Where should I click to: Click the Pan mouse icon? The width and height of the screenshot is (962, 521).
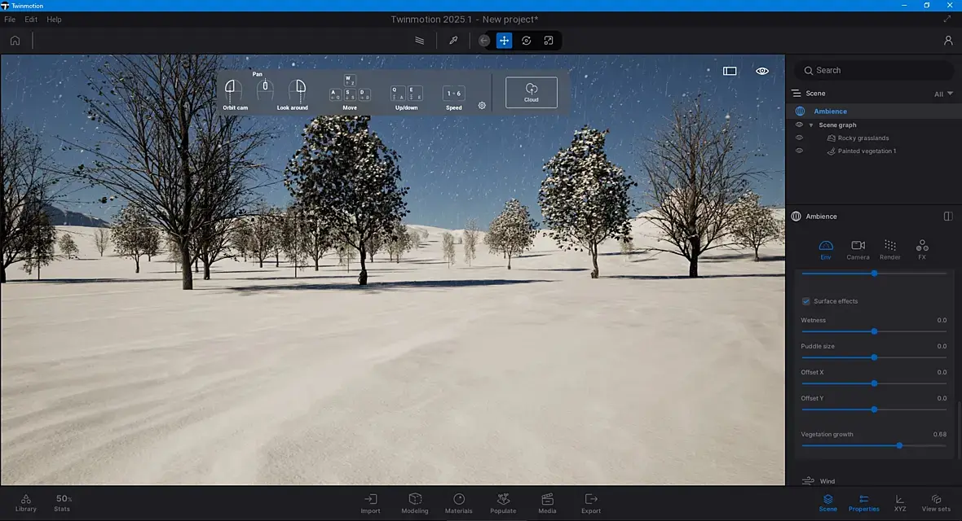coord(265,90)
